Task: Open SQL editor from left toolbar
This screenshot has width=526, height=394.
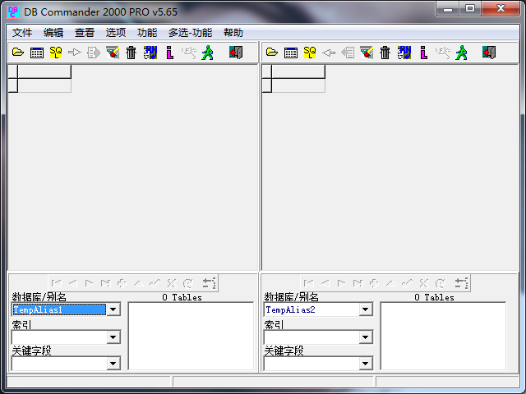Action: click(56, 53)
